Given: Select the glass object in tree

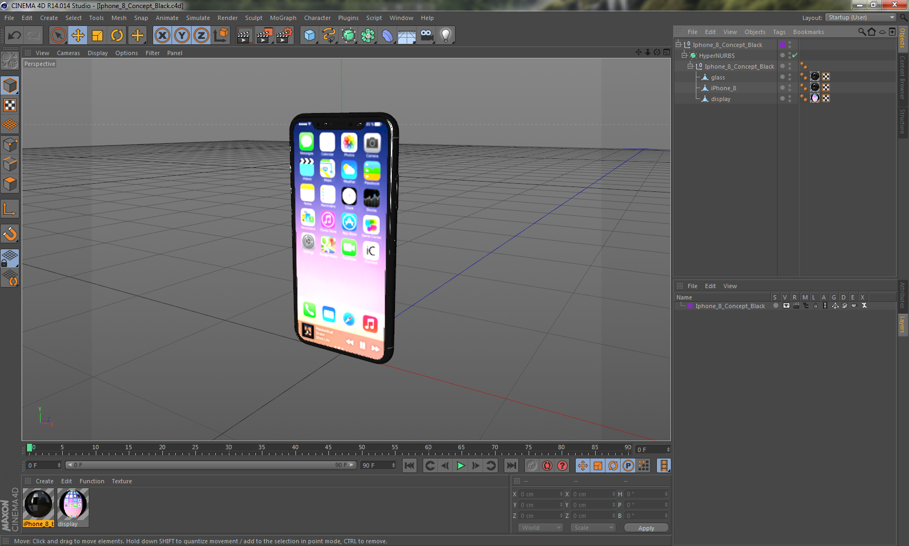Looking at the screenshot, I should tap(717, 77).
